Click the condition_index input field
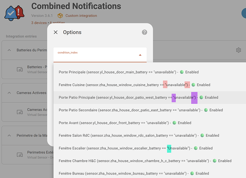Screen dimensions: 246x178 (x=97, y=55)
